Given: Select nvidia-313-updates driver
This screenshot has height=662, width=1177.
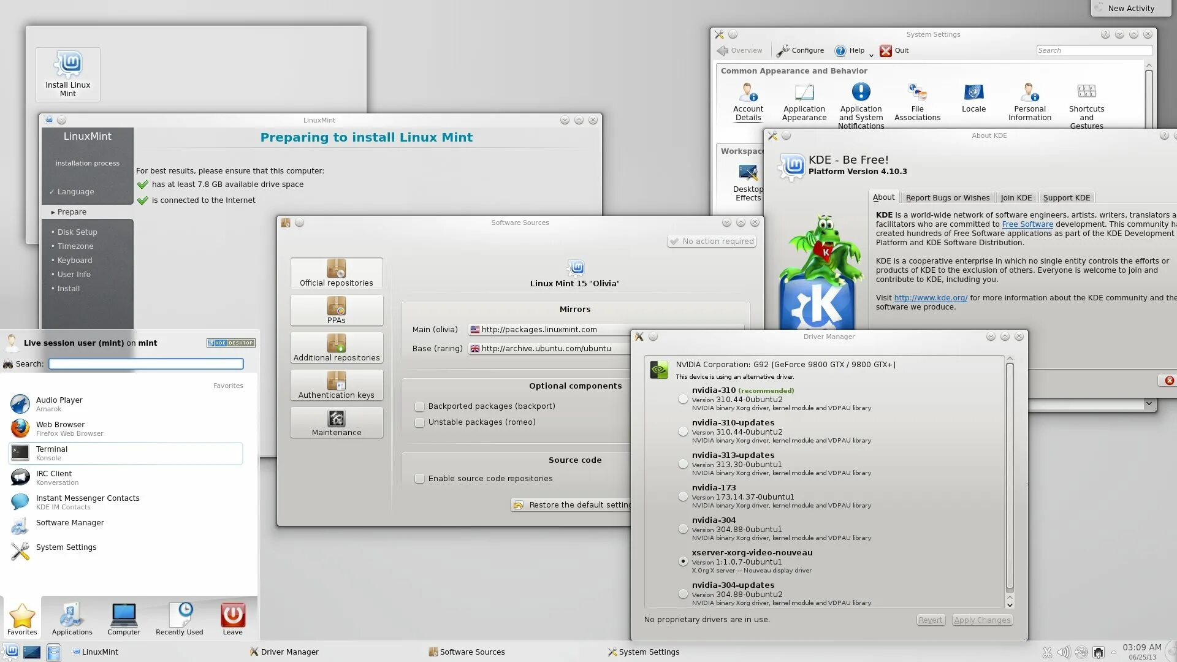Looking at the screenshot, I should pos(683,464).
